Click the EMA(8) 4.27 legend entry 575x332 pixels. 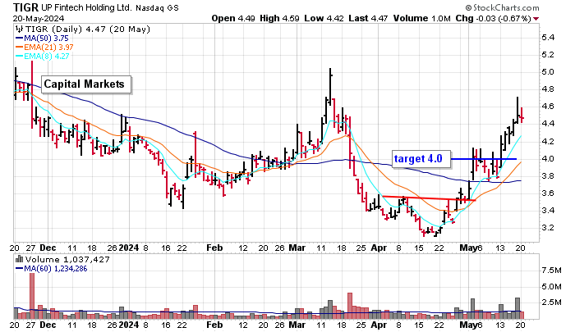tap(47, 56)
